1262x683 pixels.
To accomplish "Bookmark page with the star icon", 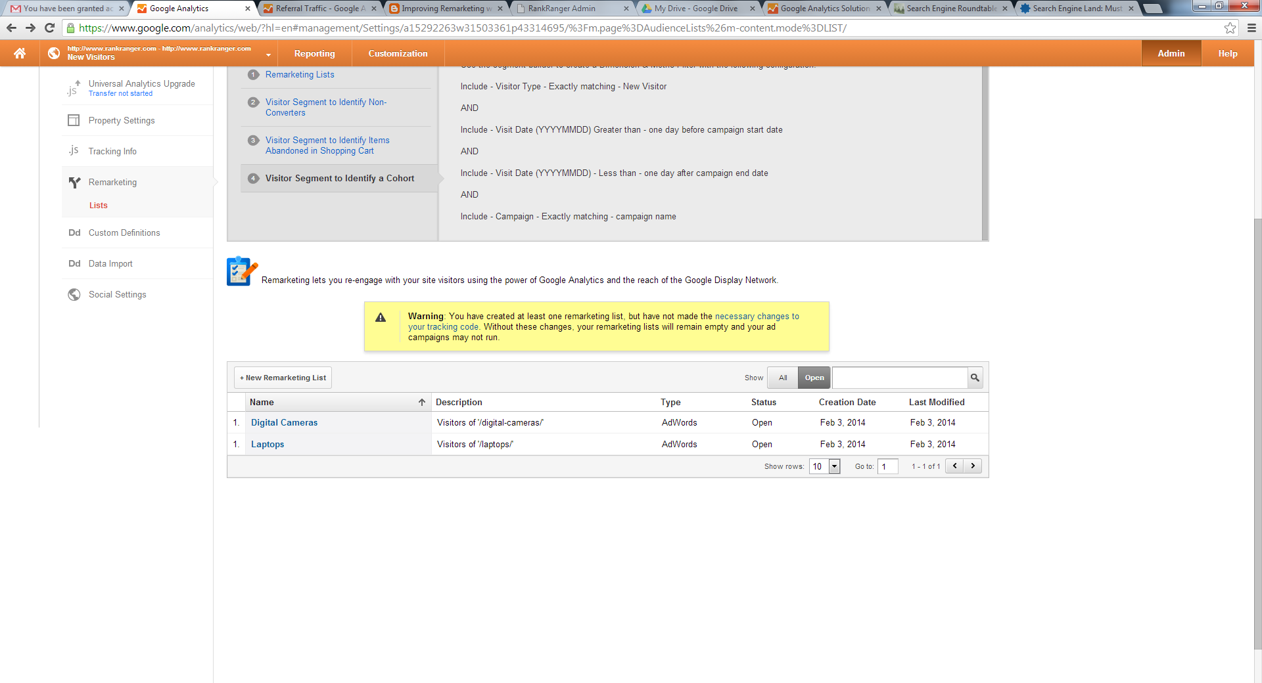I will [1230, 28].
